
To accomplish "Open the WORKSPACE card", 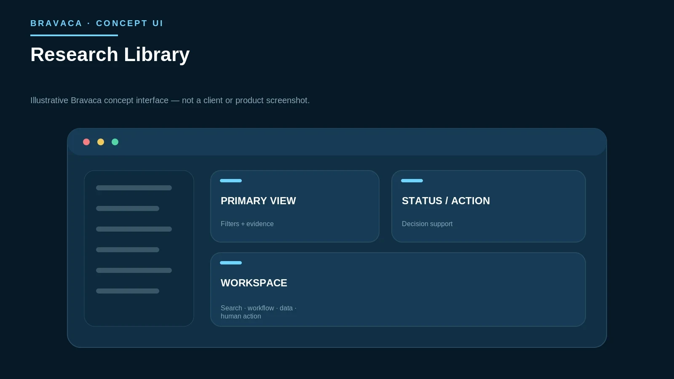I will click(x=398, y=290).
